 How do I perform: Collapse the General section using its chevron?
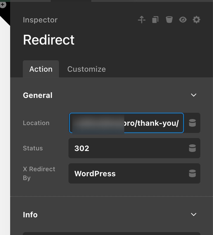194,95
